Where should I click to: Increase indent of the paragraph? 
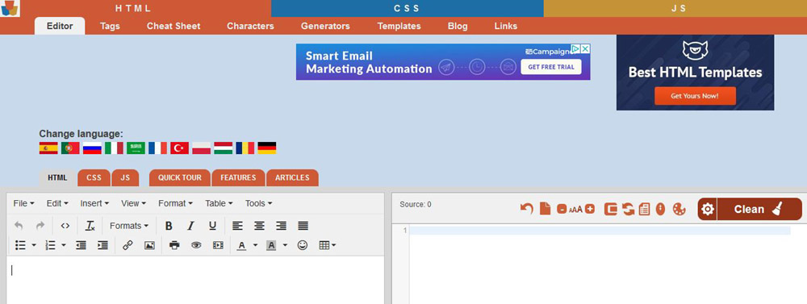pos(103,245)
